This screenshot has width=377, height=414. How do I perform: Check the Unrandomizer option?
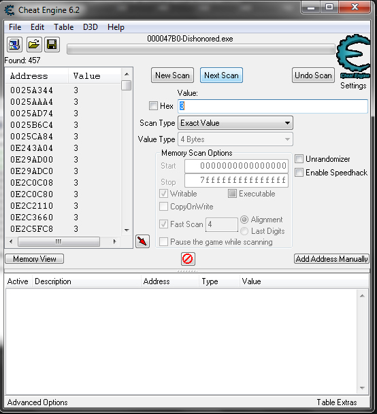click(299, 159)
